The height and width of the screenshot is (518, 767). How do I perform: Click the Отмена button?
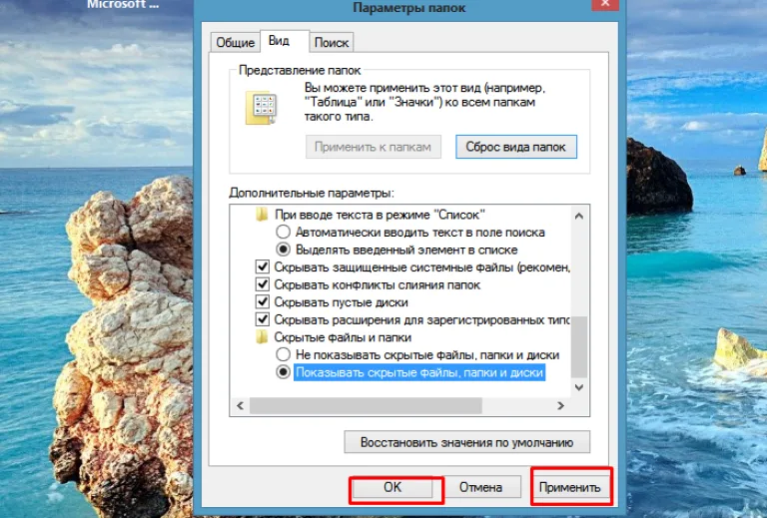coord(480,487)
